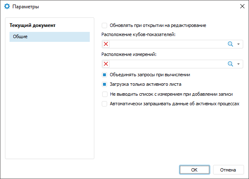Click the gear icon in the title bar
249x179 pixels.
(7, 7)
